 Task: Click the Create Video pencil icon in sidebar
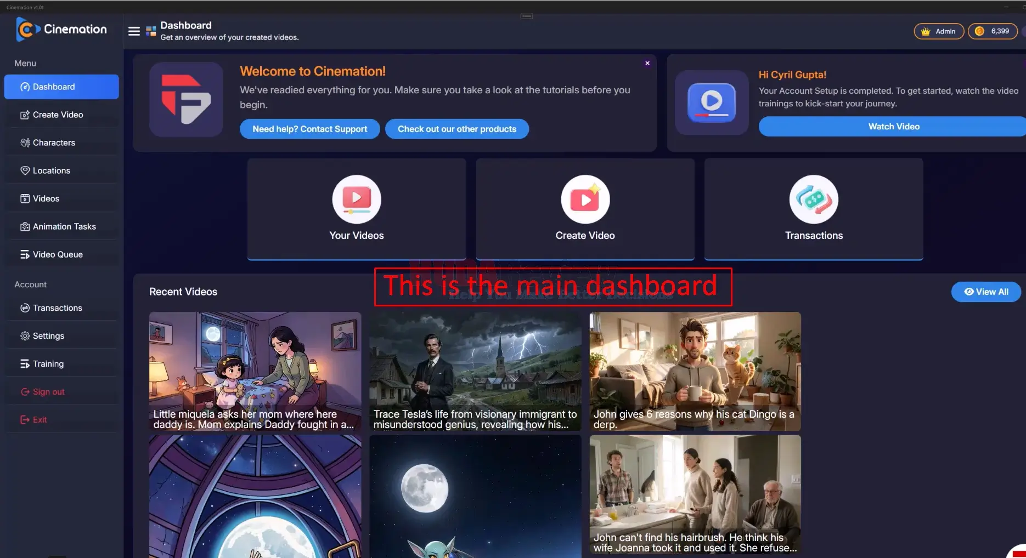(x=25, y=115)
